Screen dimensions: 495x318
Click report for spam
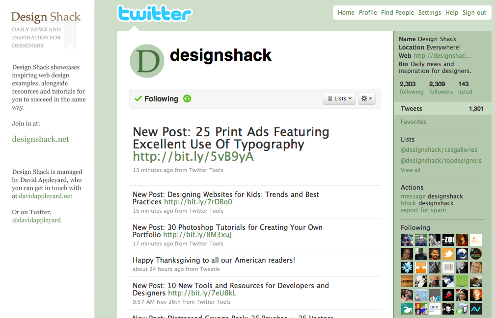coord(423,210)
